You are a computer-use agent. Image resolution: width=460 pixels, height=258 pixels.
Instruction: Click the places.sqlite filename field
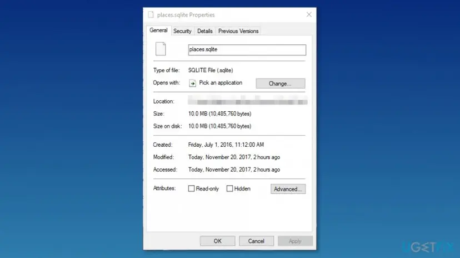pos(247,50)
